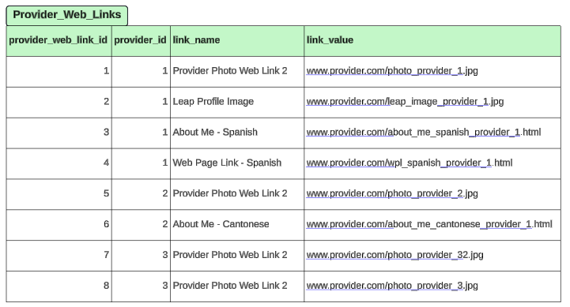Select the provider_web_link_id cell with value 8
The width and height of the screenshot is (570, 307).
coord(59,286)
